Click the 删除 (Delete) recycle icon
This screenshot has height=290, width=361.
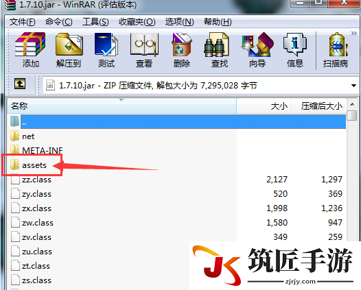coord(182,50)
